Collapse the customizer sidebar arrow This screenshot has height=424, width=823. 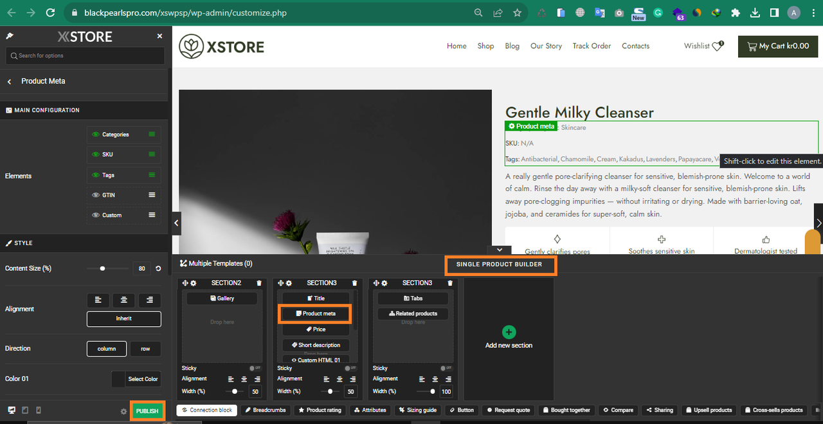[177, 223]
